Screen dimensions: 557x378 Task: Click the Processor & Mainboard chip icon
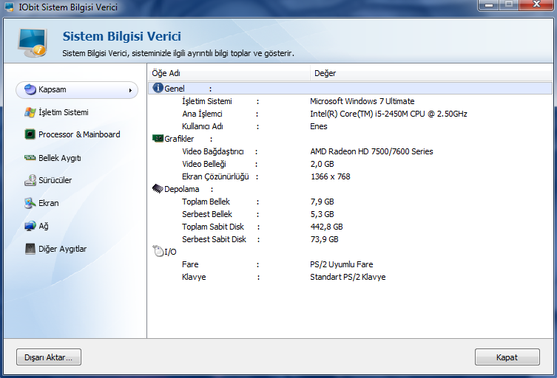click(x=30, y=134)
